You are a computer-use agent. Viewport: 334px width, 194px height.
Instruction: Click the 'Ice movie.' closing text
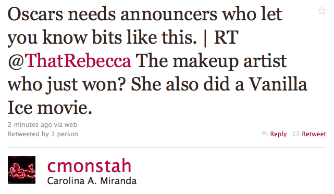pos(50,108)
